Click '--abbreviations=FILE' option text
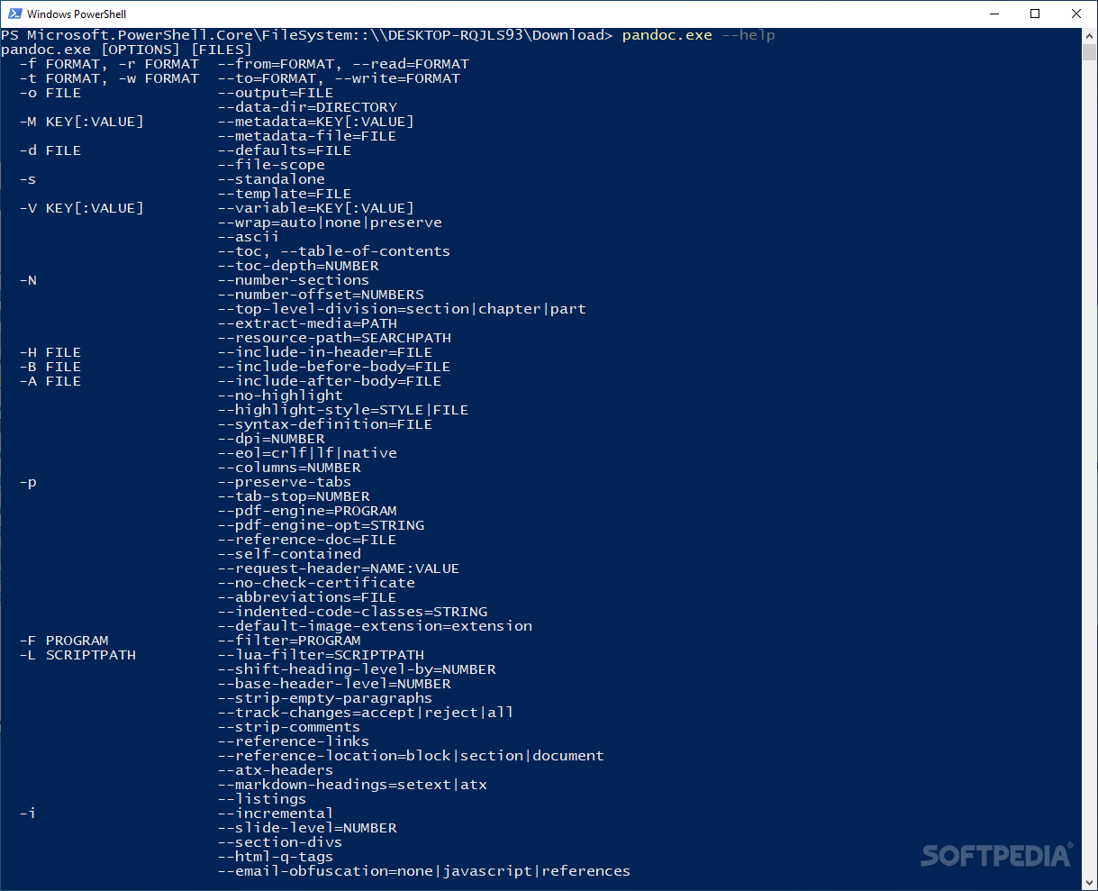This screenshot has width=1098, height=891. pyautogui.click(x=307, y=597)
